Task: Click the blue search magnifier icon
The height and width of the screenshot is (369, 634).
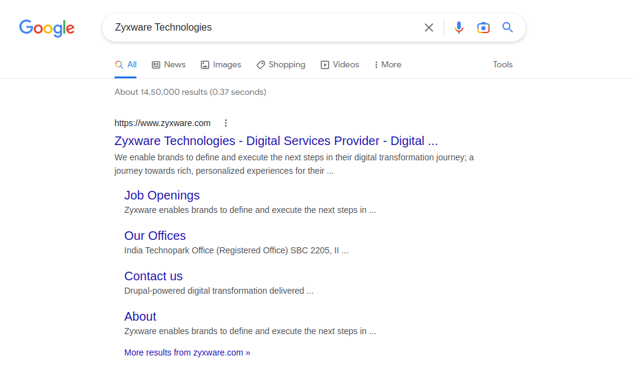Action: pyautogui.click(x=508, y=28)
